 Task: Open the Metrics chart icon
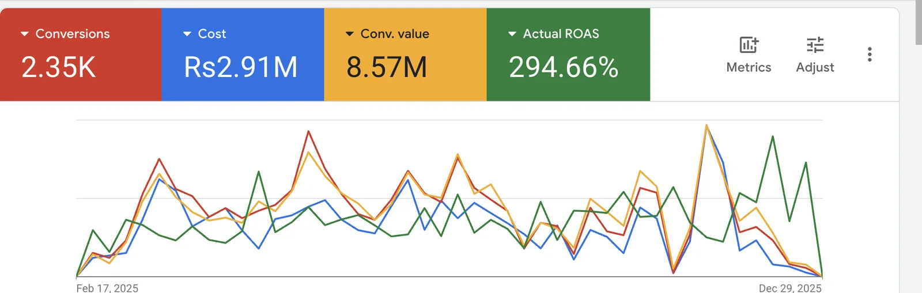pos(749,44)
